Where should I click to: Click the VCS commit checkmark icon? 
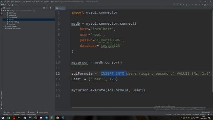tap(202, 5)
